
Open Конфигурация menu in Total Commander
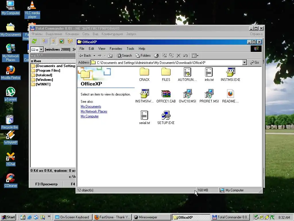click(x=112, y=34)
